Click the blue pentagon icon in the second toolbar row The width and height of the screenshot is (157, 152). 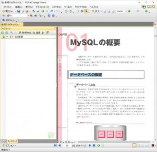53,16
